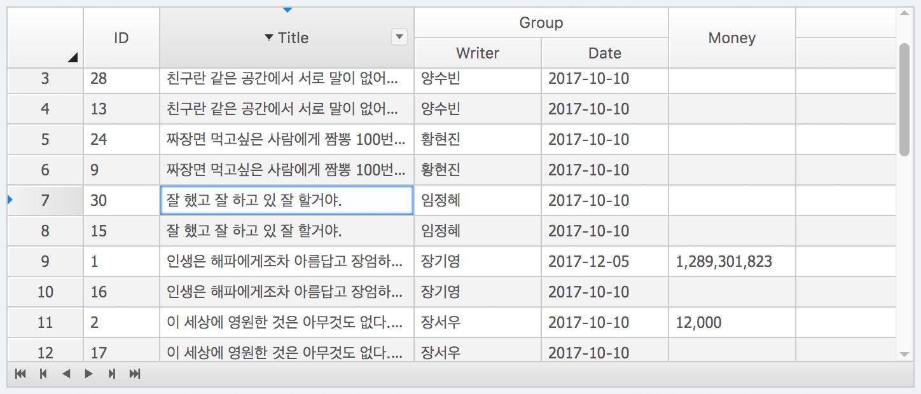
Task: Advance one page of records
Action: 88,374
